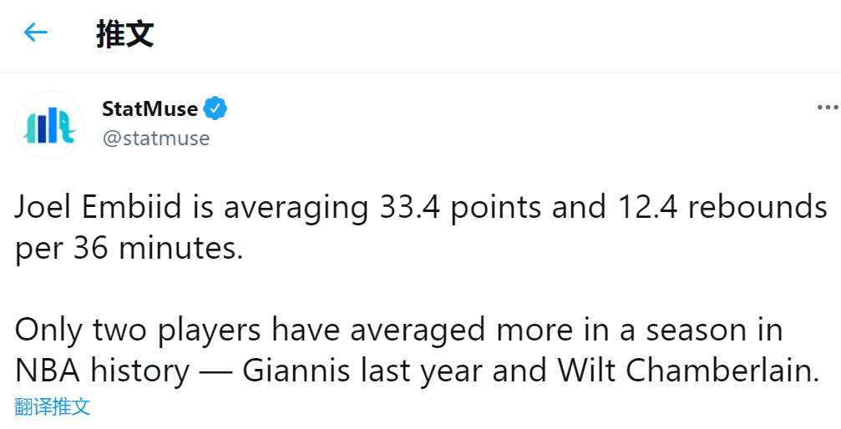The height and width of the screenshot is (429, 841).
Task: Click the blue verified badge
Action: click(x=215, y=109)
